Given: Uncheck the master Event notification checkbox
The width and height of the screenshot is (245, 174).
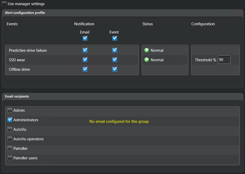Looking at the screenshot, I should (x=114, y=38).
